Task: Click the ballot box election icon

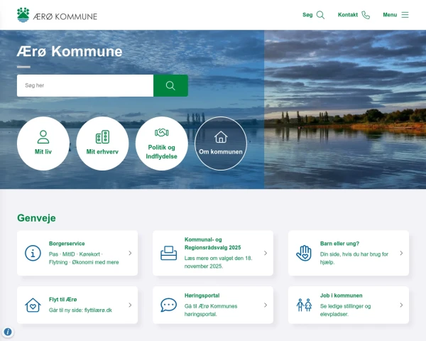Action: coord(168,253)
